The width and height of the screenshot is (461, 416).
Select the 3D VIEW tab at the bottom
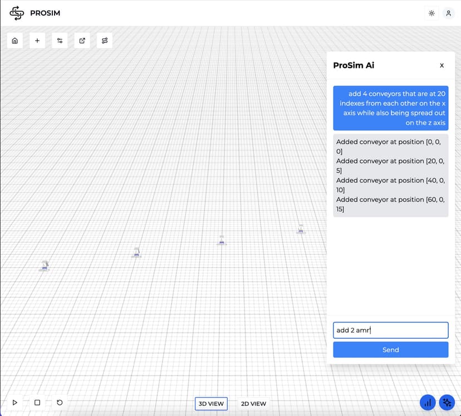[x=211, y=404]
